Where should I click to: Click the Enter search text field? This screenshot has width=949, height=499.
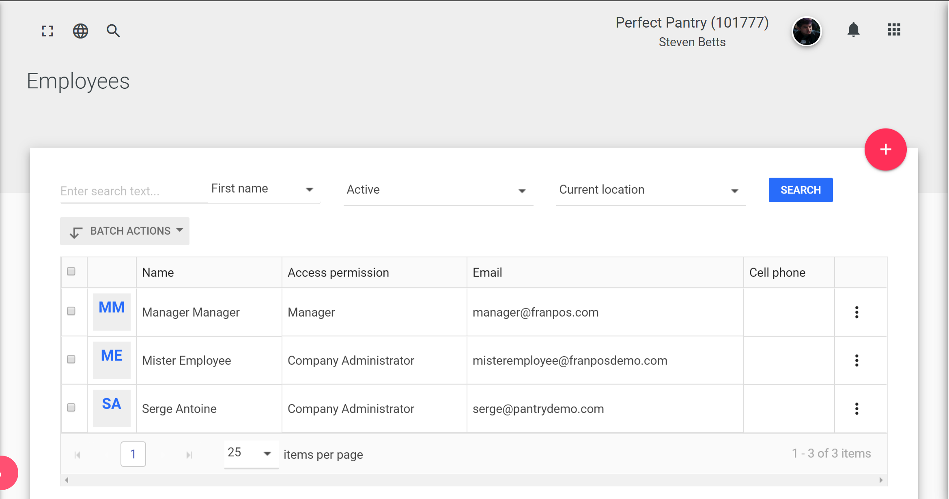(133, 191)
